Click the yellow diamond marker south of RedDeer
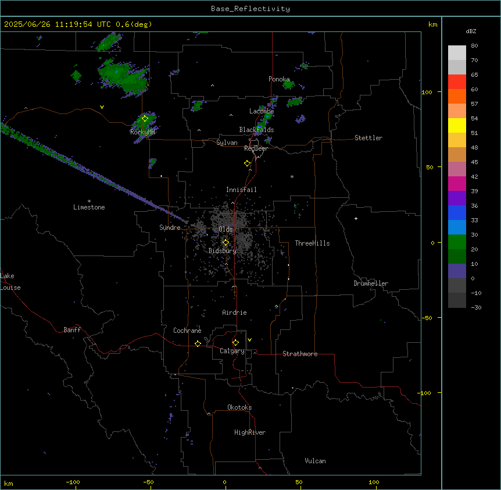 [x=248, y=164]
